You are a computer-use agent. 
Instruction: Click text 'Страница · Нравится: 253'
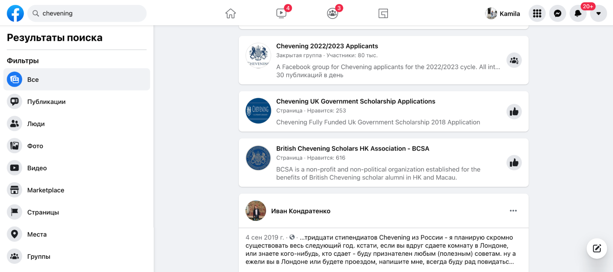pos(311,111)
